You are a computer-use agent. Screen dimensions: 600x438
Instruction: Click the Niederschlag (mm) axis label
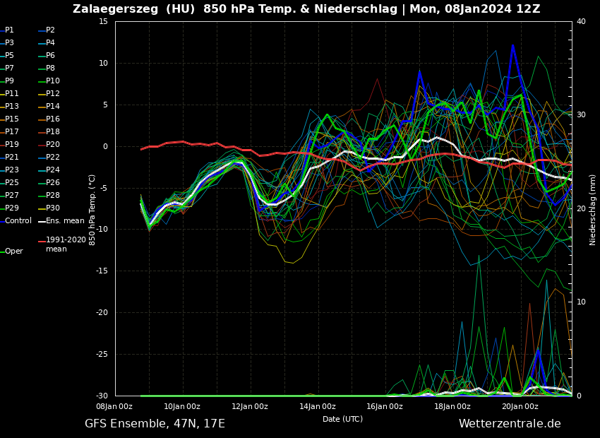coord(593,210)
